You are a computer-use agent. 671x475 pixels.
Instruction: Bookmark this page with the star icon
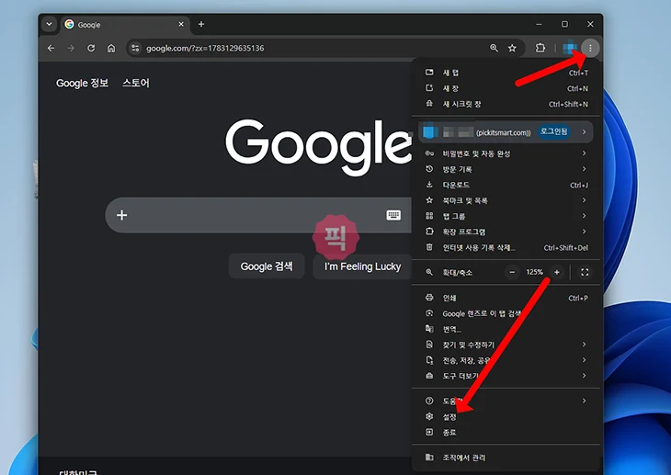point(512,48)
